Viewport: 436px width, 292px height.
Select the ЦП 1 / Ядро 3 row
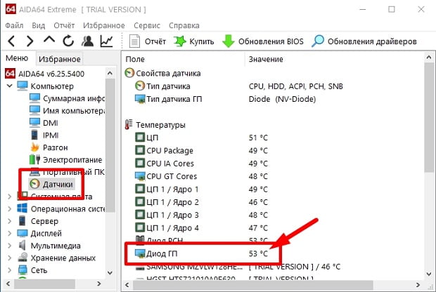tap(201, 215)
